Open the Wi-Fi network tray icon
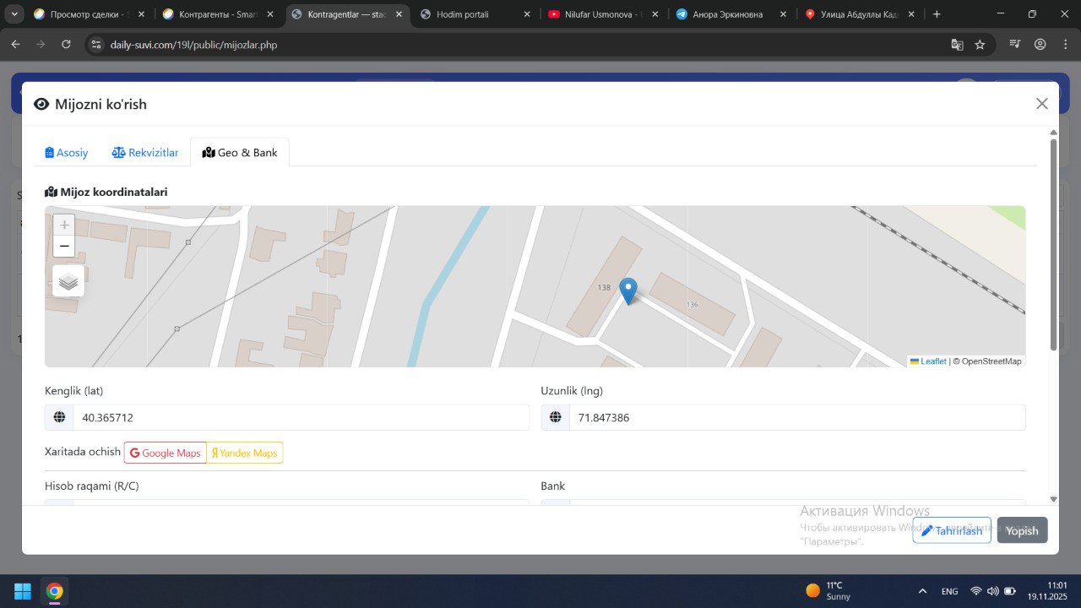This screenshot has width=1081, height=608. tap(976, 591)
